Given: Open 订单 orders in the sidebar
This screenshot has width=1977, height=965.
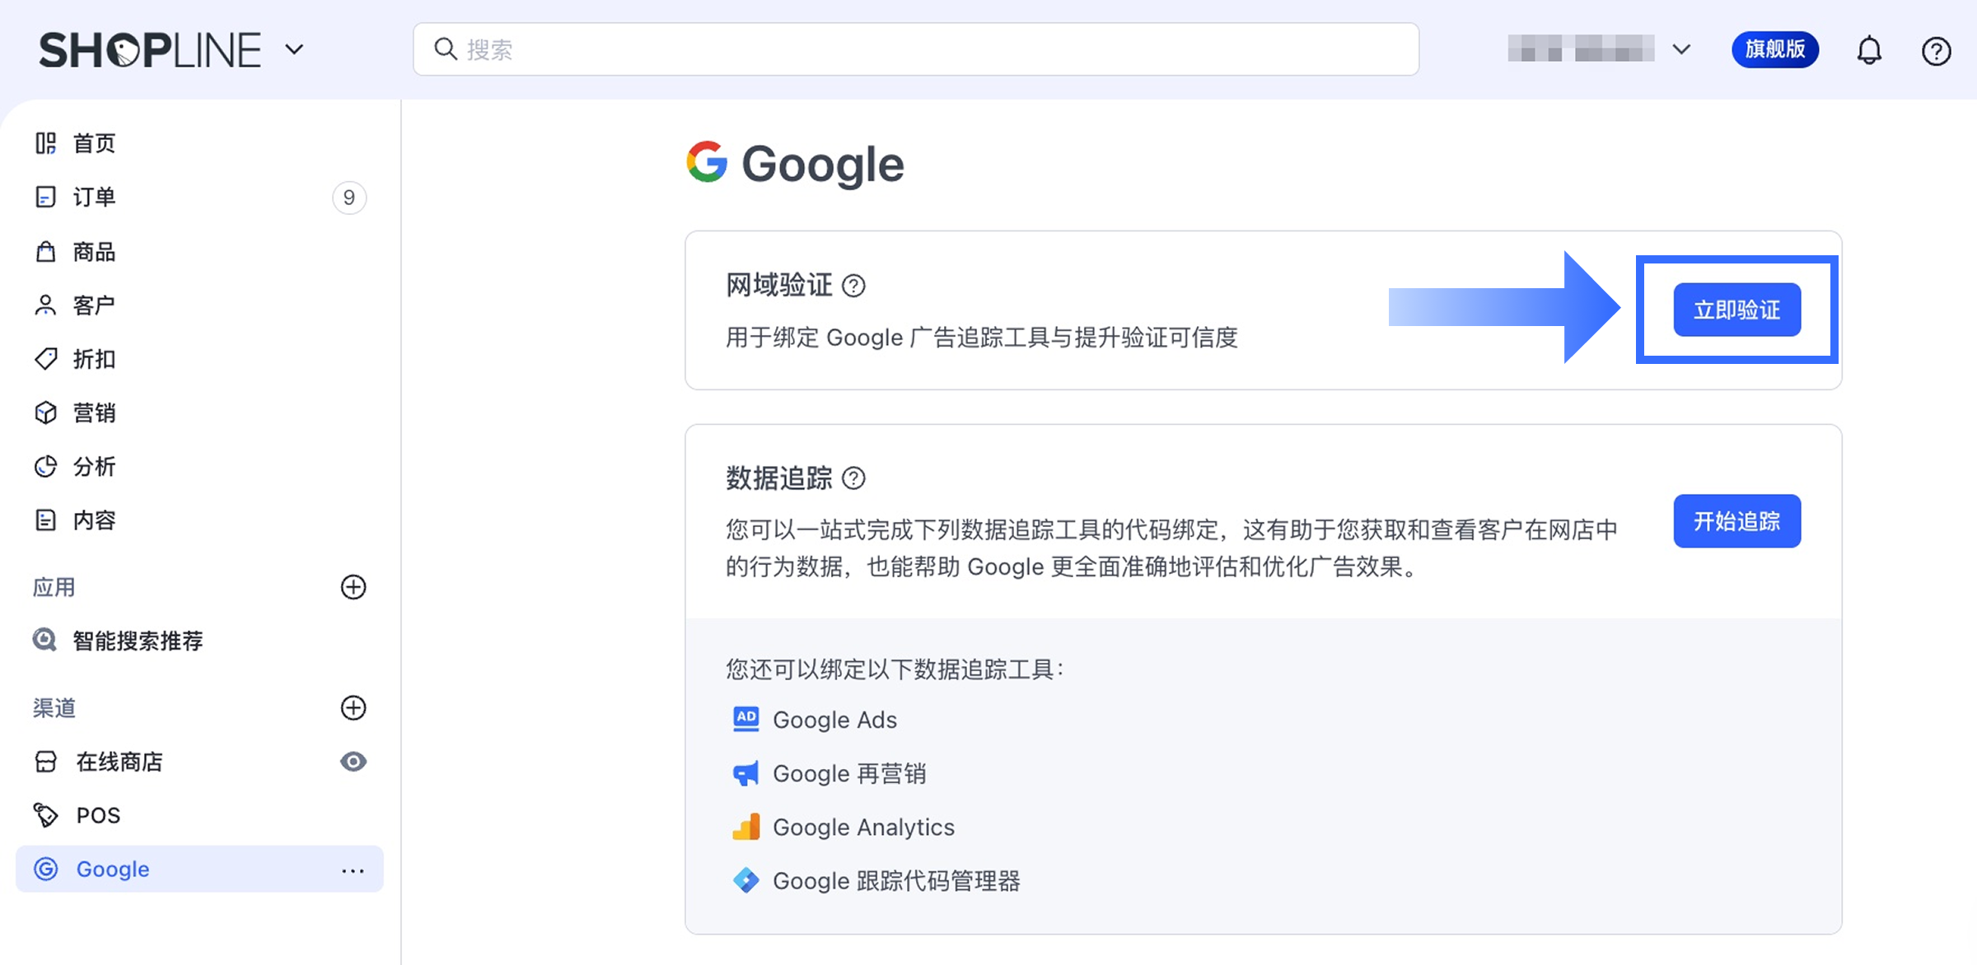Looking at the screenshot, I should point(94,198).
